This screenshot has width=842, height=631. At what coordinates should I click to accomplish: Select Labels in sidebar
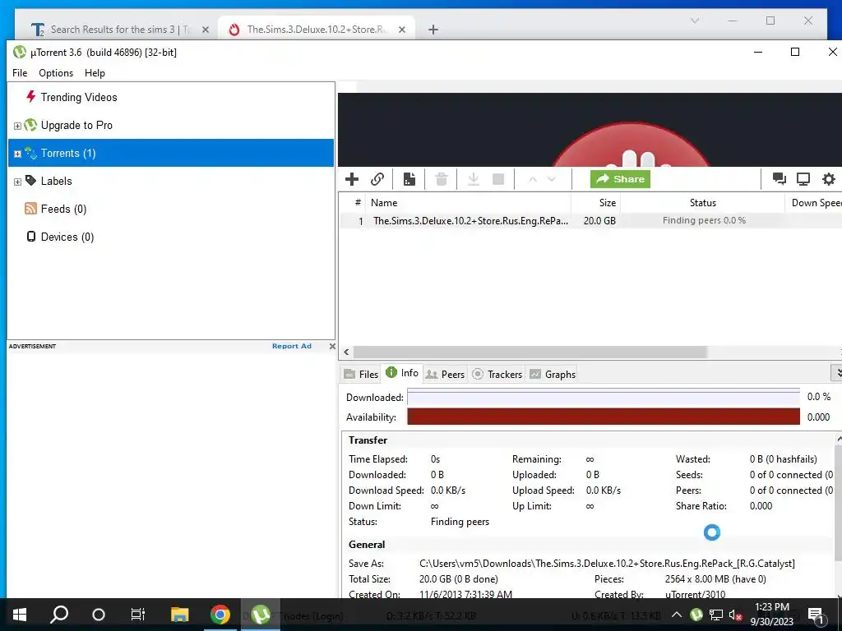pyautogui.click(x=56, y=181)
